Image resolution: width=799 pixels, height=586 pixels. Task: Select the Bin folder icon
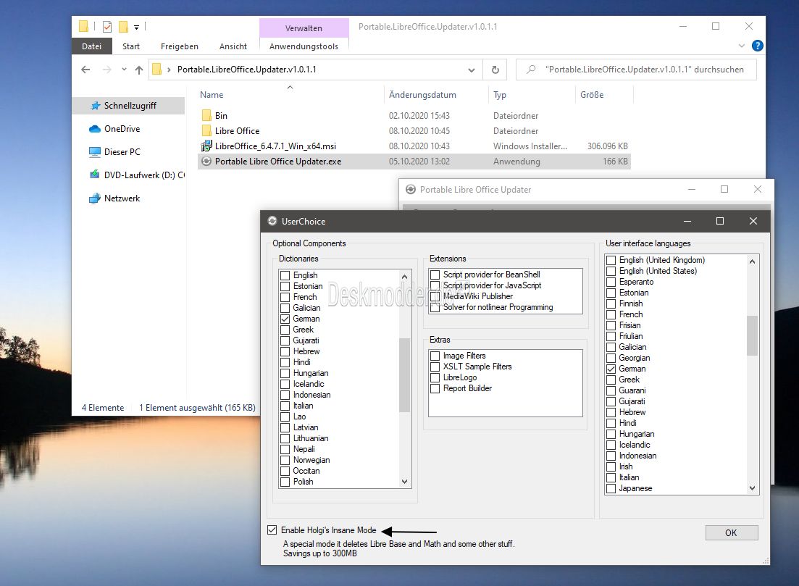[x=206, y=116]
